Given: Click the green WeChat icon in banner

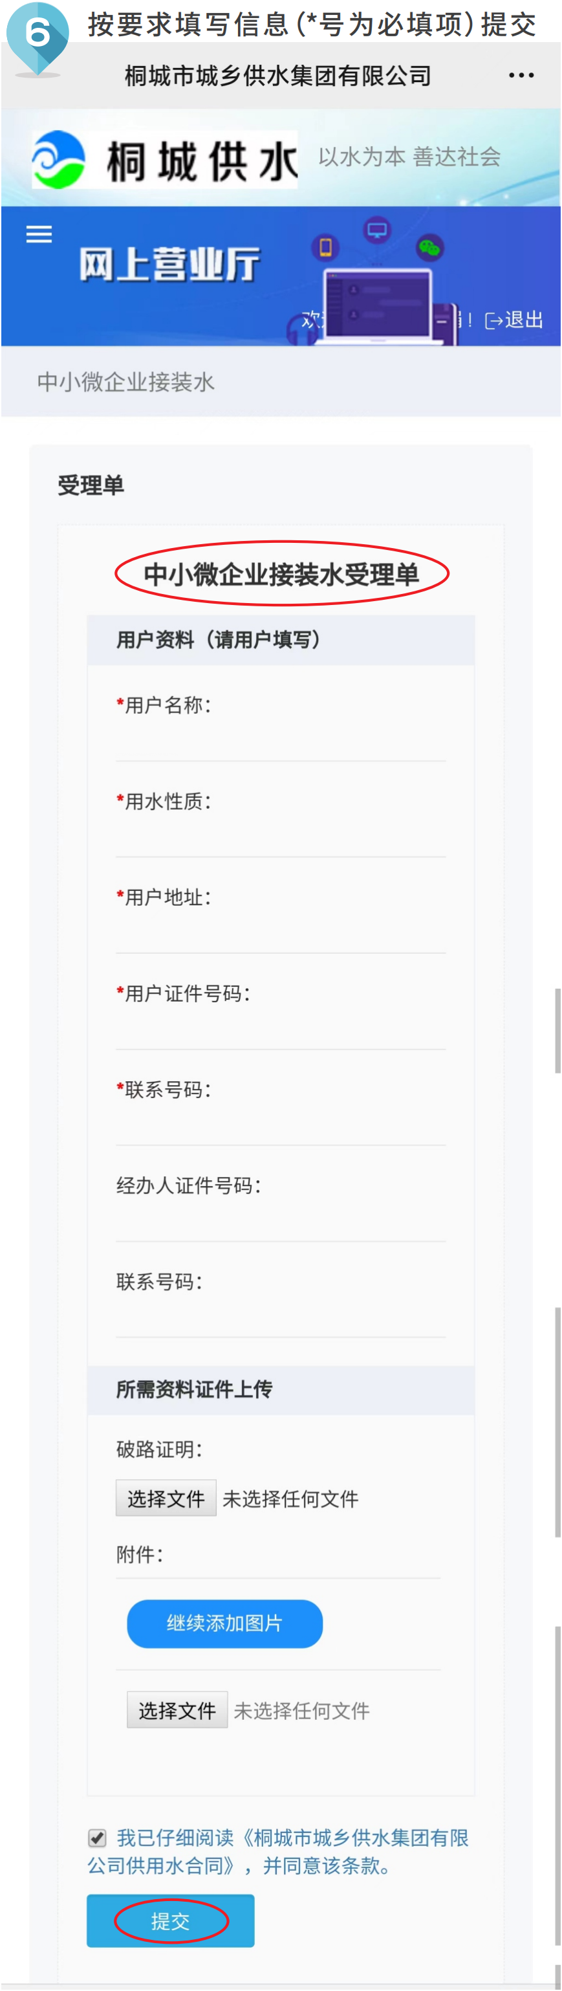Looking at the screenshot, I should pyautogui.click(x=429, y=247).
